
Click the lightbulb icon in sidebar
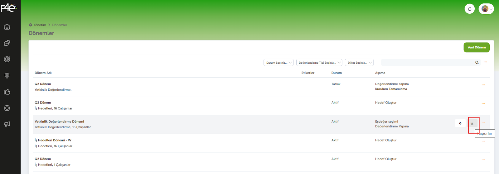click(x=7, y=76)
